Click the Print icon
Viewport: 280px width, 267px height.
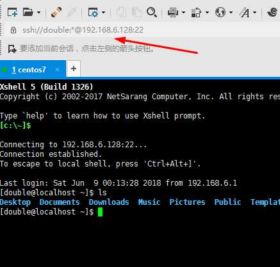click(x=173, y=12)
